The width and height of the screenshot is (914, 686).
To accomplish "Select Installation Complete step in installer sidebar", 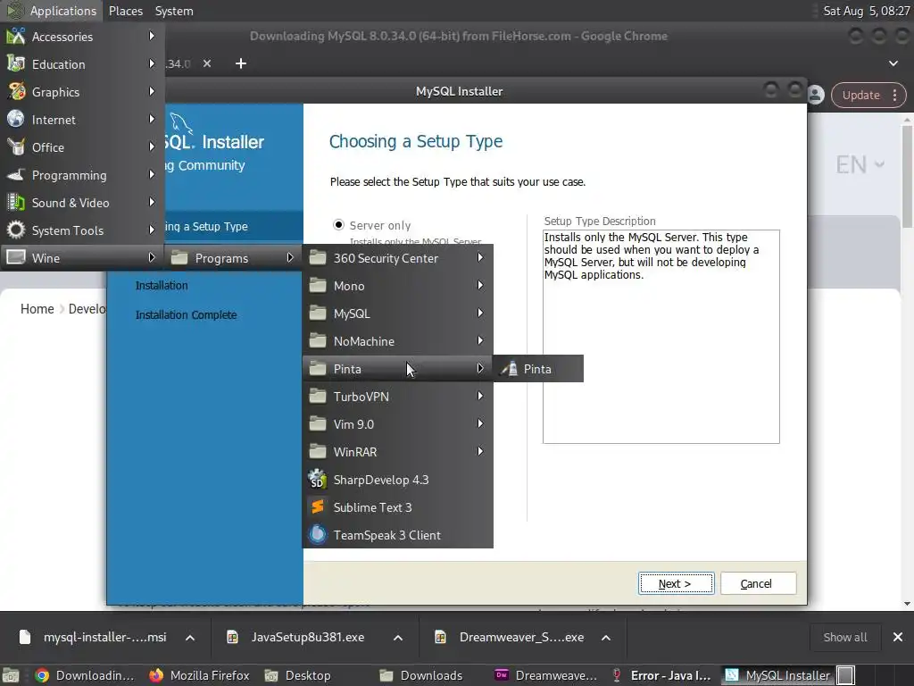I will pos(186,315).
